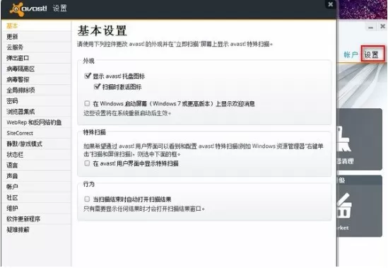Viewport: 388px width, 268px height.
Task: Click text 只有需要显示任何结果时才会打开扫描结果窗口
Action: 144,209
